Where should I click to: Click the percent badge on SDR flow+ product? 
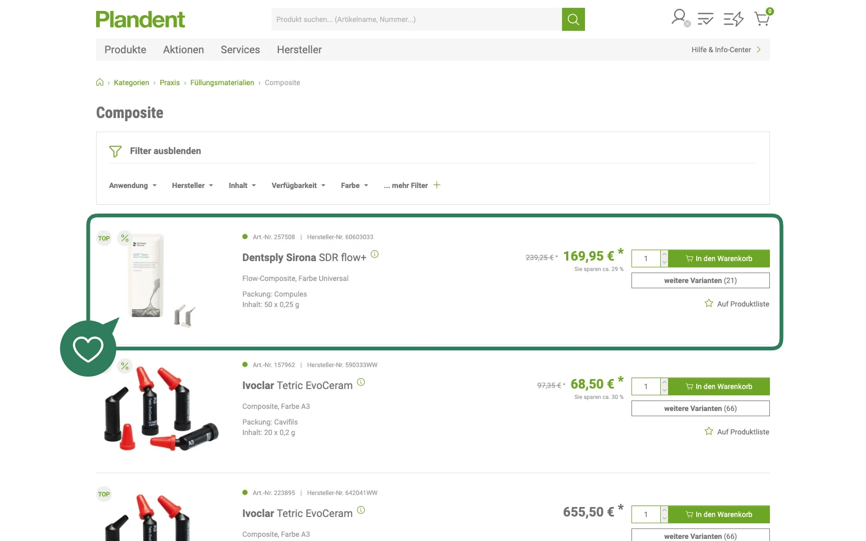[124, 238]
